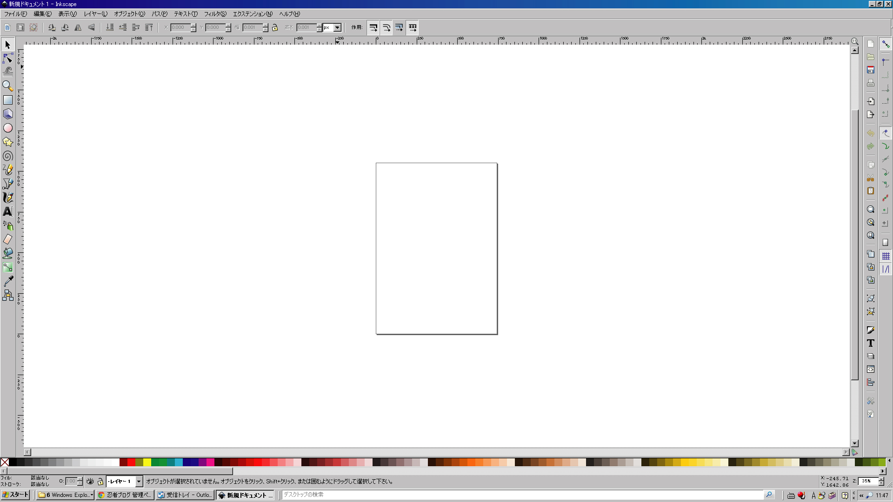Screen dimensions: 893x502
Task: Click the zoom percentage input field
Action: 868,482
